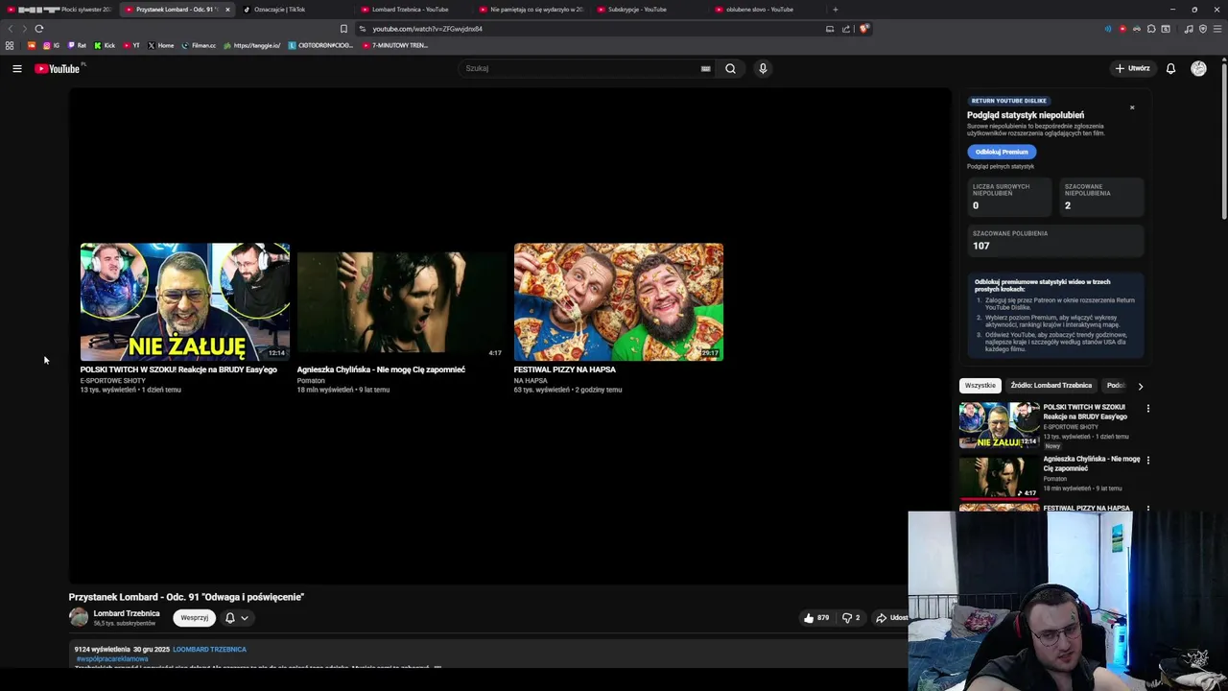Open sidebar POLSKI TWITCH W SZOKU thumbnail
Viewport: 1228px width, 691px height.
click(999, 425)
